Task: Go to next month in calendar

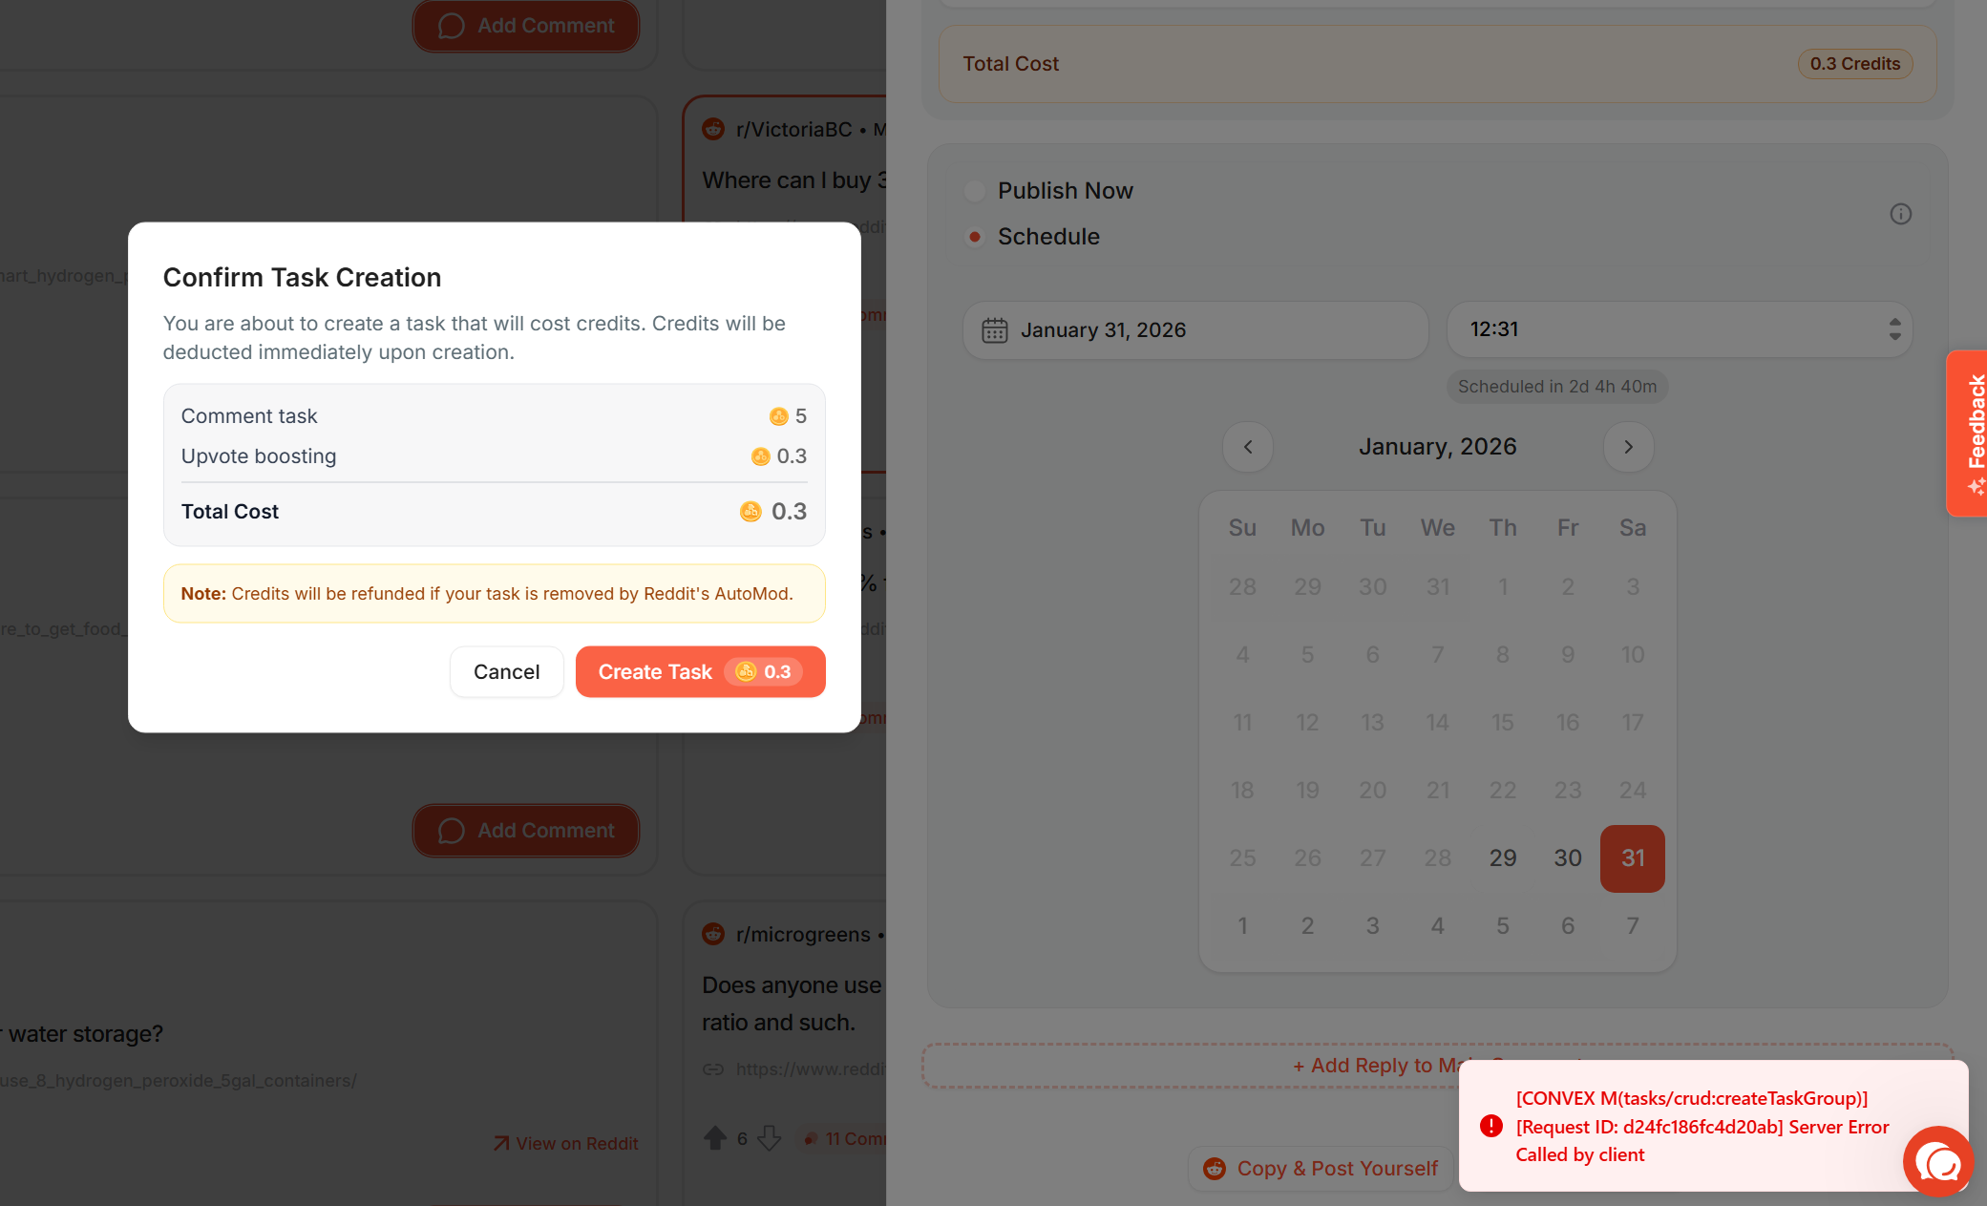Action: pyautogui.click(x=1628, y=447)
